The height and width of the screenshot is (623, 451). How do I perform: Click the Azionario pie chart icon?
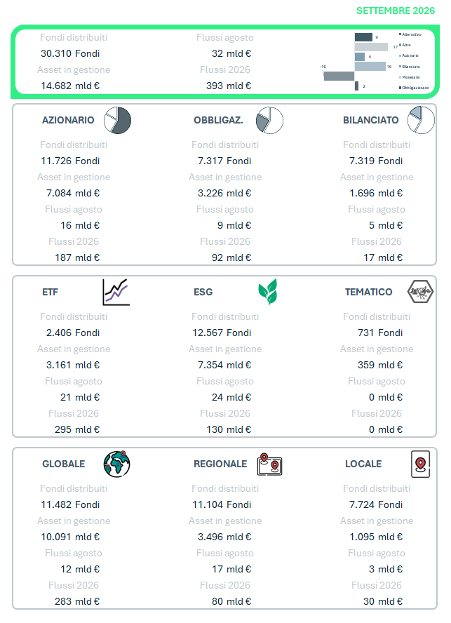(x=118, y=120)
